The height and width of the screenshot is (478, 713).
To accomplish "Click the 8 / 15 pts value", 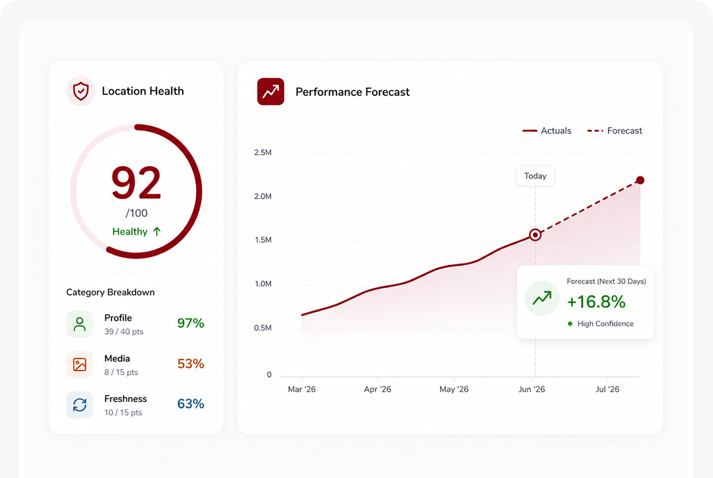I will (121, 372).
